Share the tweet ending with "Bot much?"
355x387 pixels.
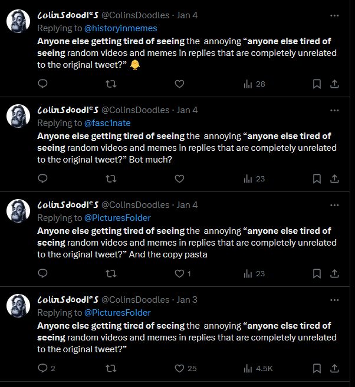point(334,178)
